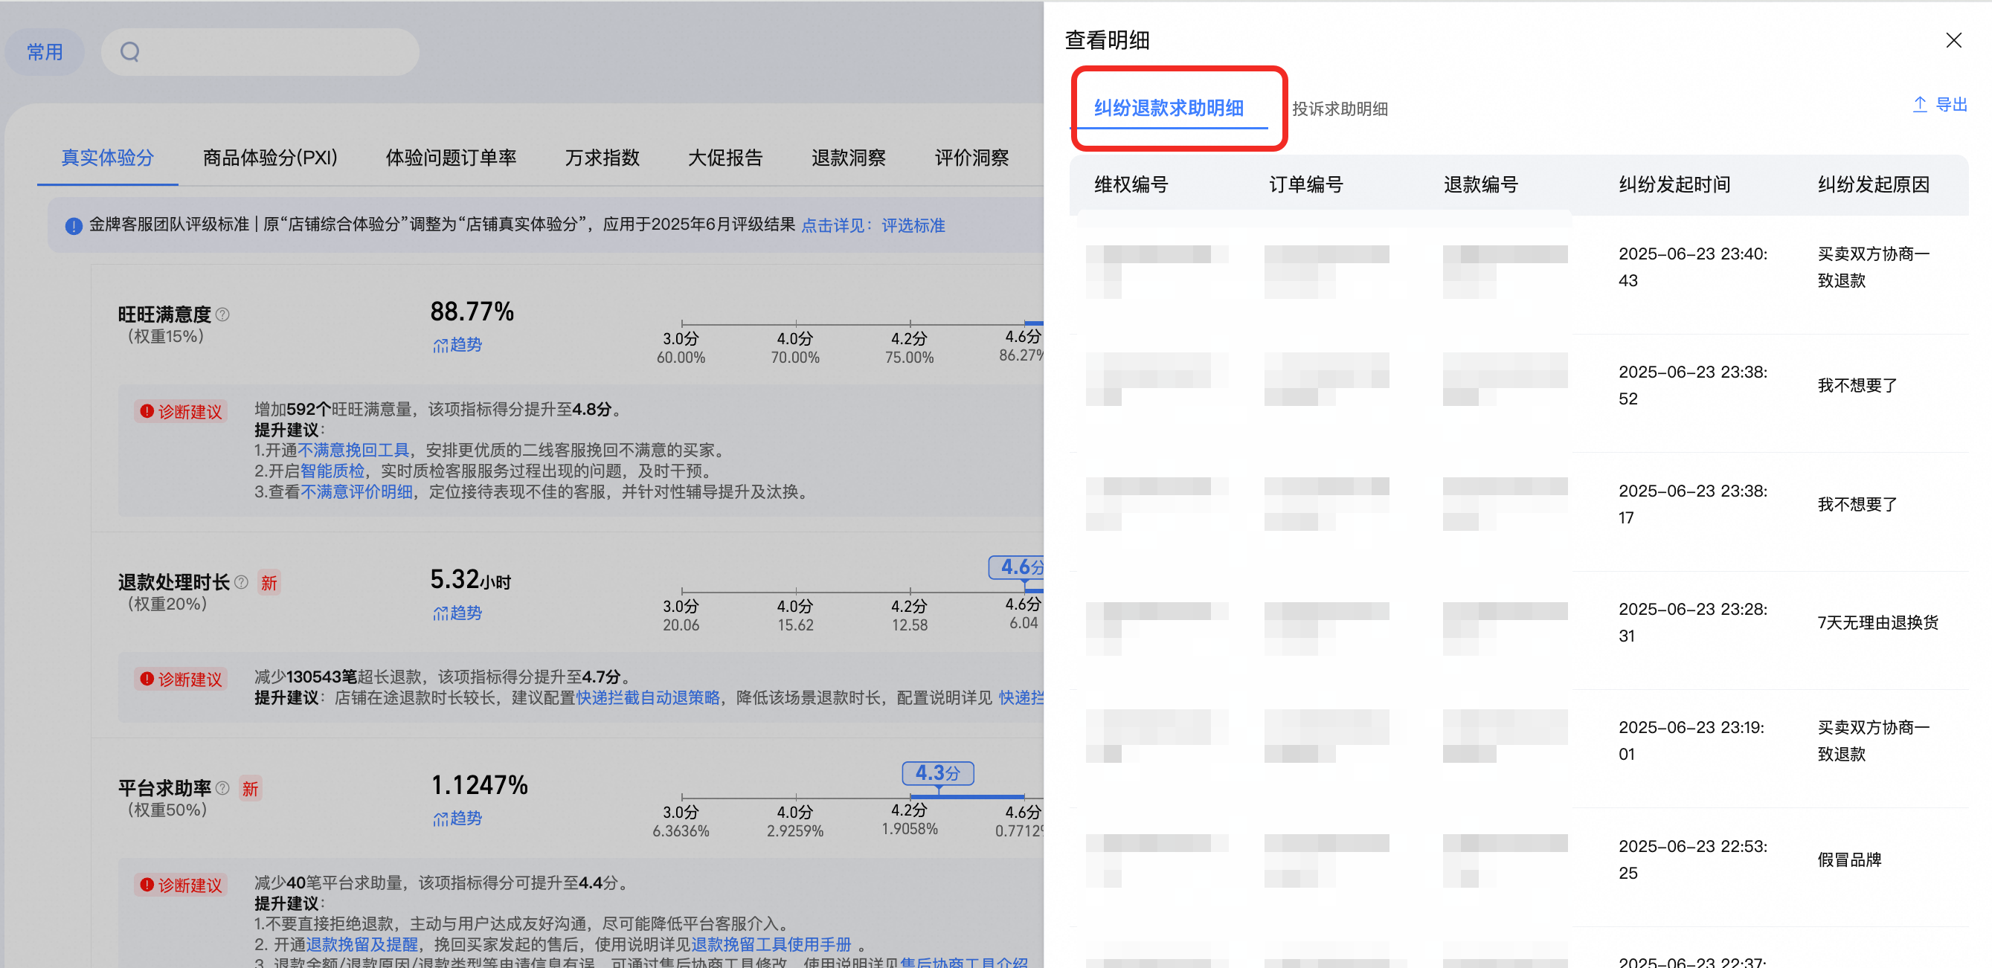This screenshot has width=1992, height=968.
Task: Focus the top search input field
Action: (260, 52)
